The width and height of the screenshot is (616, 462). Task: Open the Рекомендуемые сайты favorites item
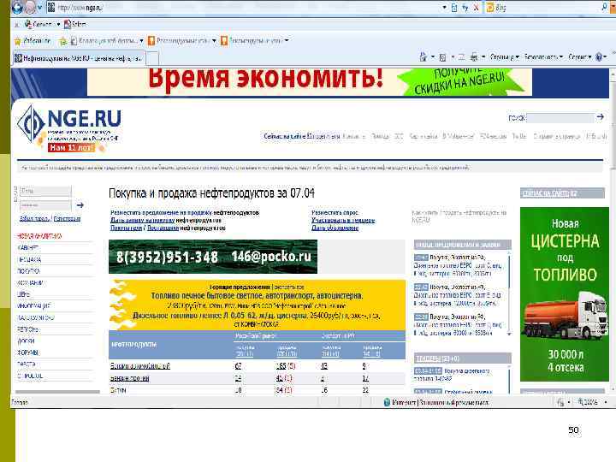[179, 40]
